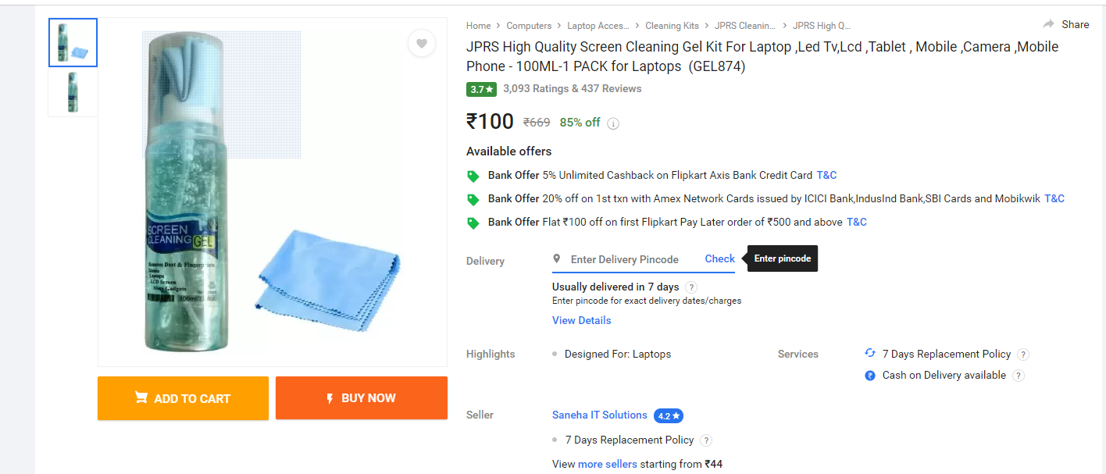Screen dimensions: 1106x474
Task: Add product to wishlist with heart icon
Action: click(422, 44)
